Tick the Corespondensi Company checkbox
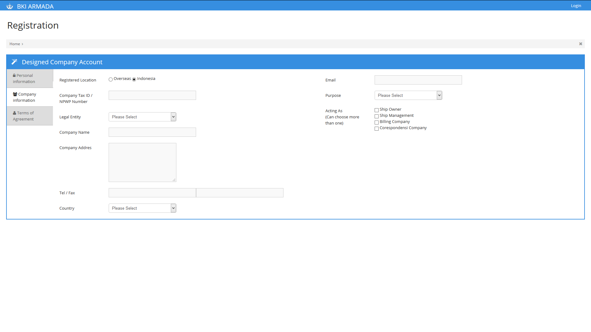The height and width of the screenshot is (332, 591). (x=376, y=128)
